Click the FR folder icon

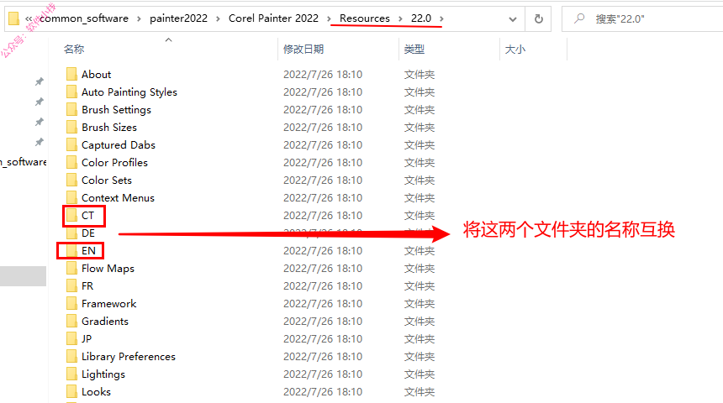click(71, 286)
